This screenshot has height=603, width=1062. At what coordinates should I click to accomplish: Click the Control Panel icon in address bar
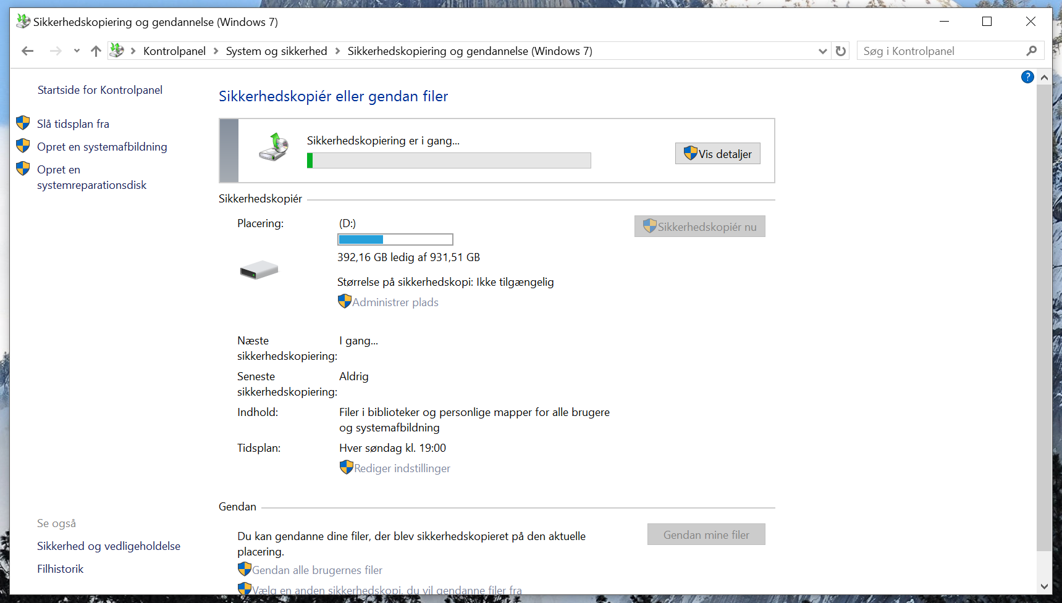click(116, 51)
